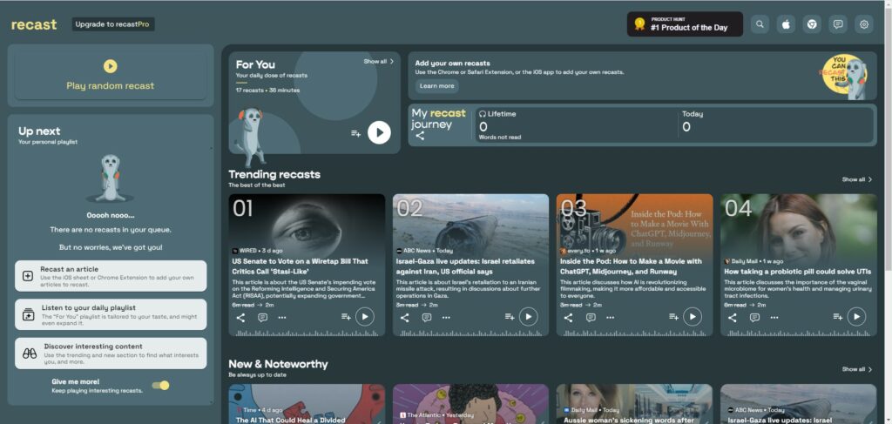Play the probiotic pill UTIs recast
The image size is (892, 424).
click(856, 317)
